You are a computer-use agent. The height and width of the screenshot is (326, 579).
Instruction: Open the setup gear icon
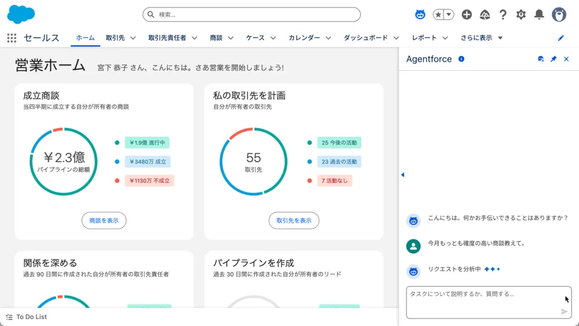pos(521,14)
